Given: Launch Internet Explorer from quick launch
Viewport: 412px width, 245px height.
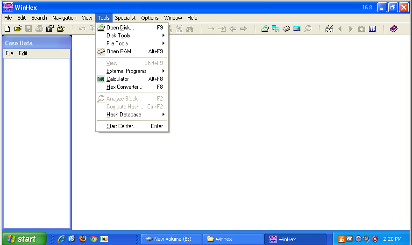Looking at the screenshot, I should 61,239.
